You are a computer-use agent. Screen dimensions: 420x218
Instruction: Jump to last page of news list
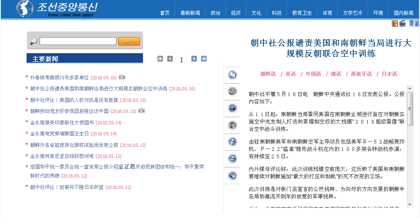204,59
